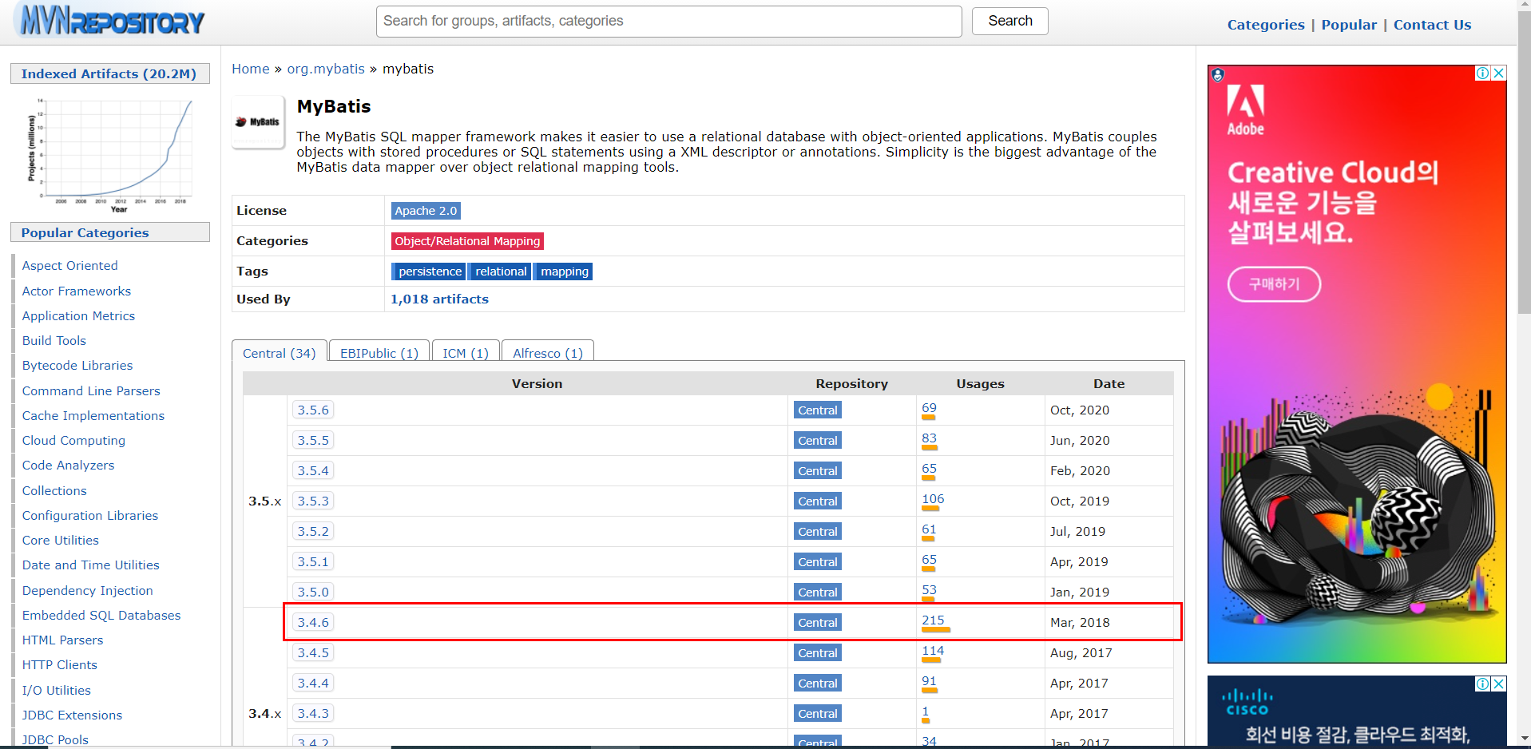This screenshot has width=1531, height=749.
Task: Open Indexed Artifacts (20.2M) header link
Action: click(109, 73)
